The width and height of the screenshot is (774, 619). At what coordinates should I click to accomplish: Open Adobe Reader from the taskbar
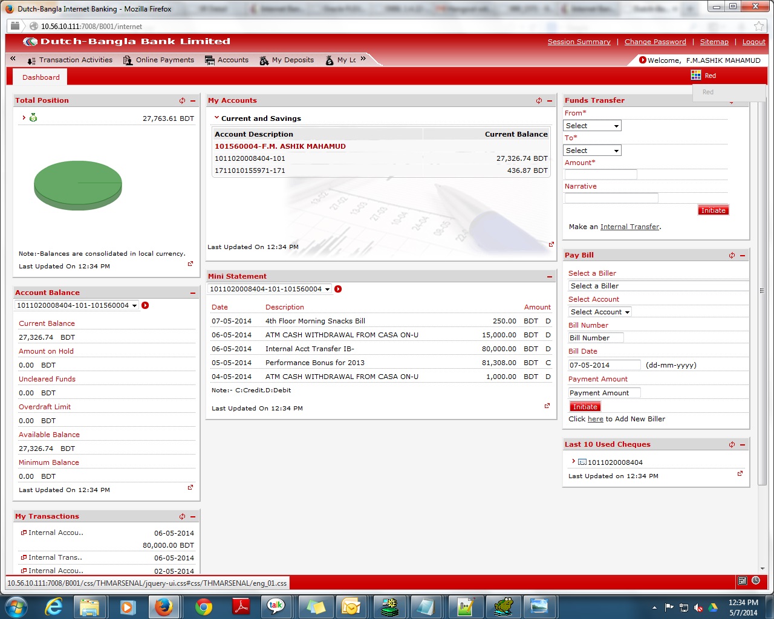click(241, 606)
